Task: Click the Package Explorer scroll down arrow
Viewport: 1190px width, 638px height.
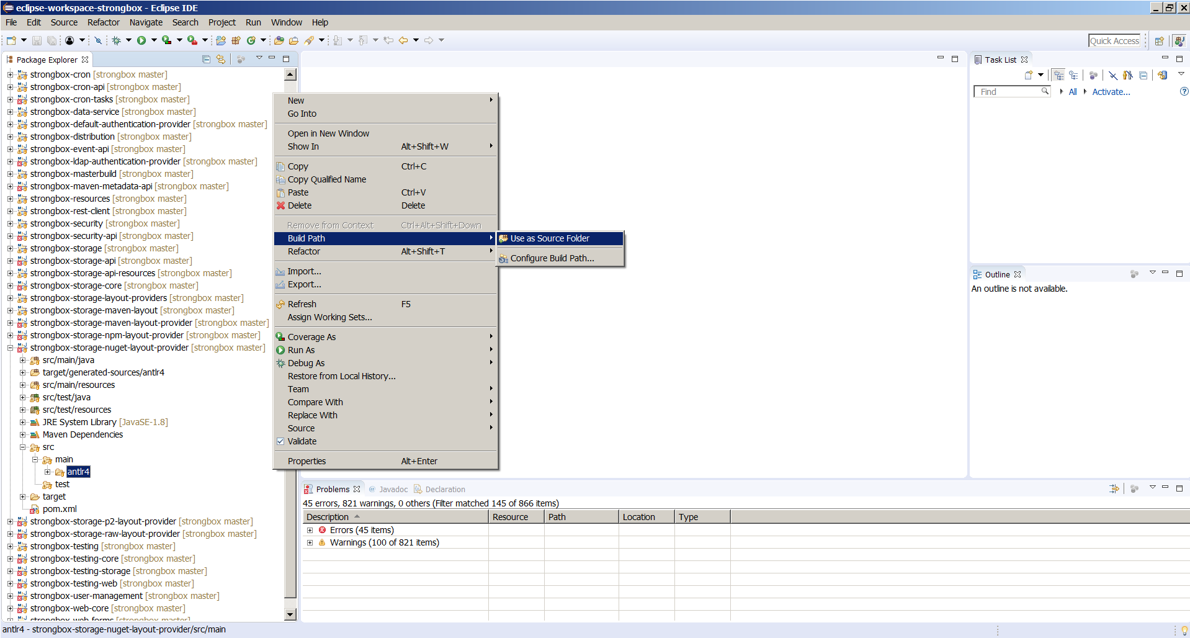Action: (x=290, y=614)
